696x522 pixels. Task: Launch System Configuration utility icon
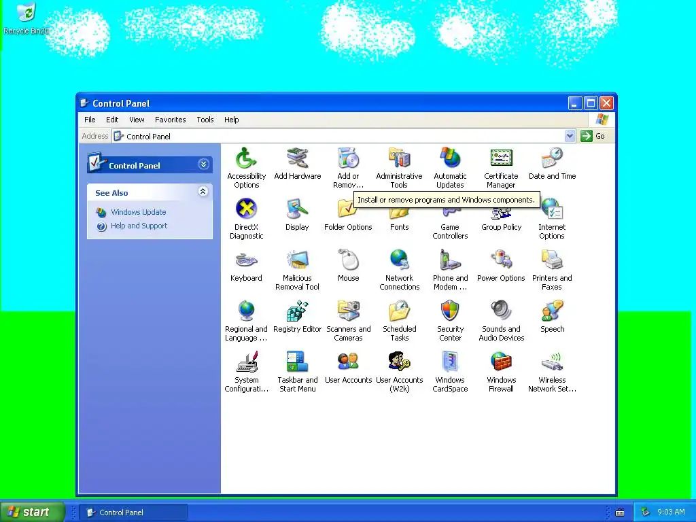pyautogui.click(x=246, y=362)
